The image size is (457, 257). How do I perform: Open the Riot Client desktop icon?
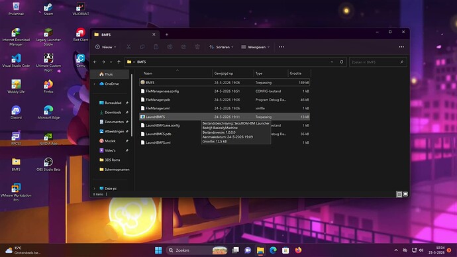pos(81,34)
